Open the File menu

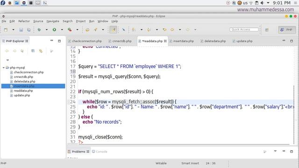(4, 21)
